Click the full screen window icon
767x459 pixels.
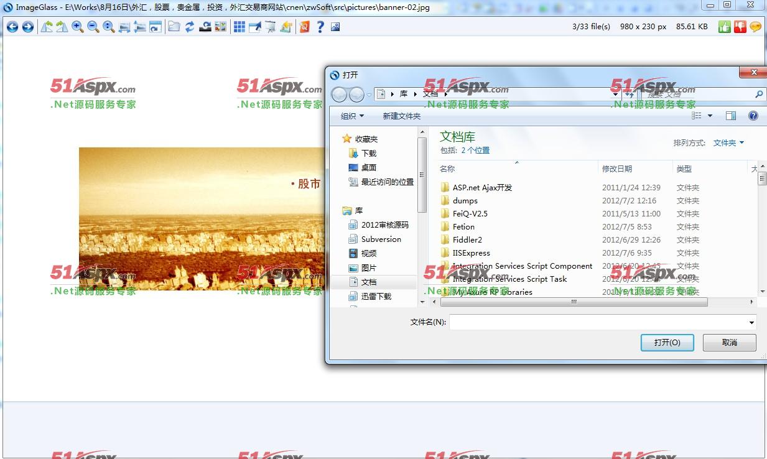tap(255, 27)
